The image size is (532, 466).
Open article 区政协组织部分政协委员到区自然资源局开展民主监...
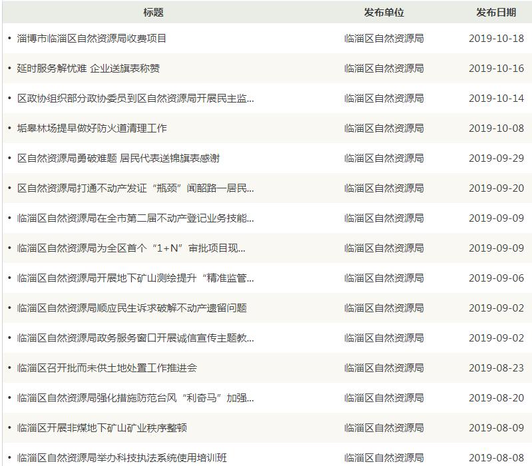pos(135,99)
